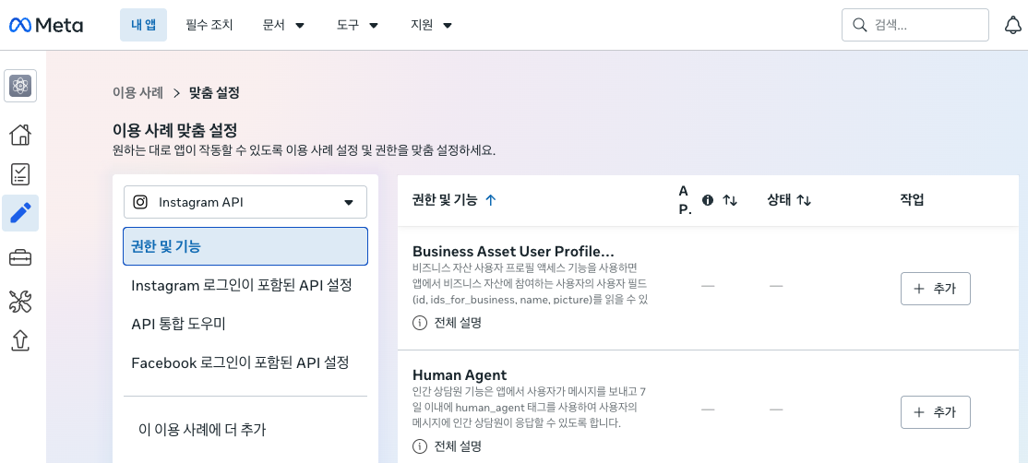
Task: Open the 필수 조치 tab
Action: coord(209,26)
